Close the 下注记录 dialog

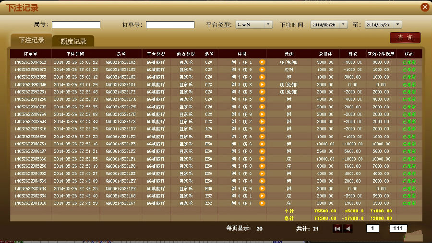pyautogui.click(x=425, y=7)
